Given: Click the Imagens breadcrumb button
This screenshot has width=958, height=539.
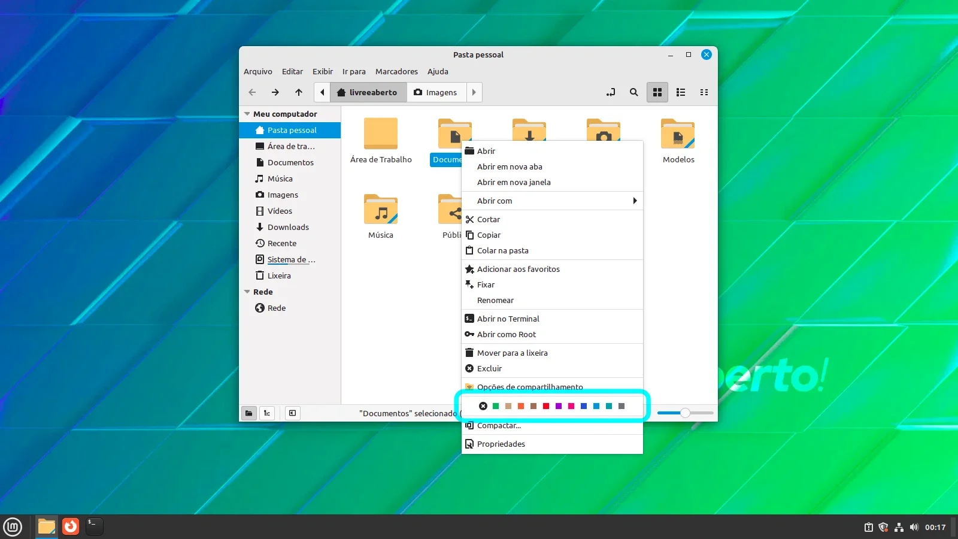Looking at the screenshot, I should 435,92.
